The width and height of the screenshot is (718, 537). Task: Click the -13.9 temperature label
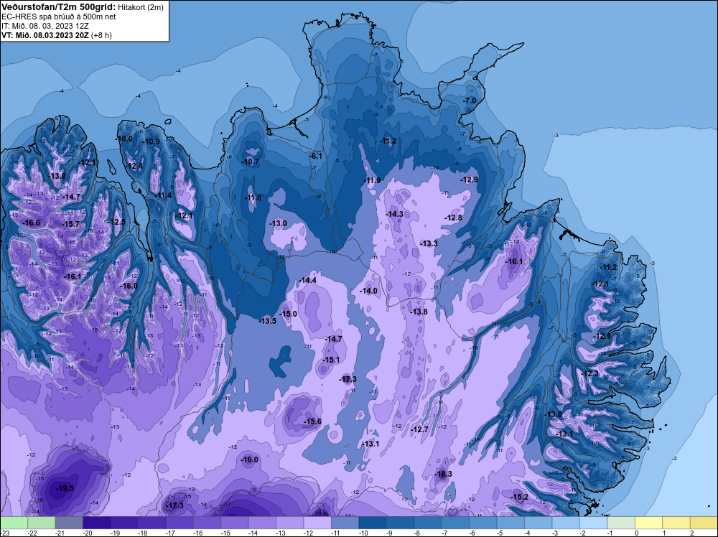tap(57, 176)
